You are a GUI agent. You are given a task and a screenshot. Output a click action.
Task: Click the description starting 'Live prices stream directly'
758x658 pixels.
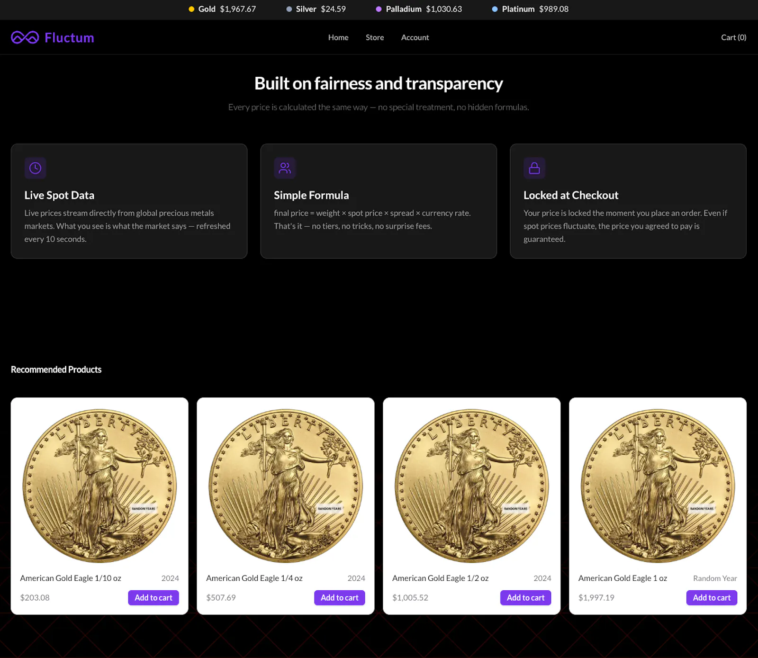coord(127,226)
